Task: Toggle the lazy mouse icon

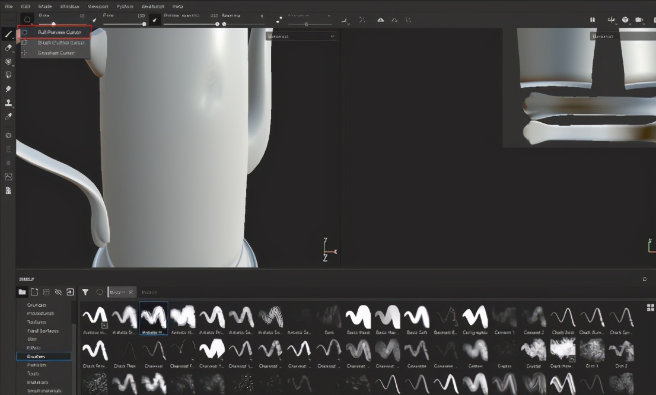Action: point(345,20)
